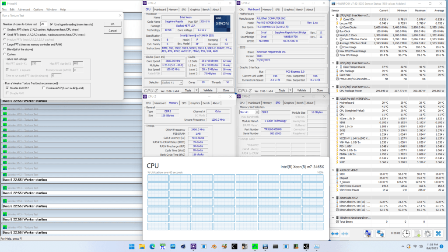This screenshot has width=448, height=252.
Task: Click HWiNFO blue X close-sensors icon
Action: point(438,234)
